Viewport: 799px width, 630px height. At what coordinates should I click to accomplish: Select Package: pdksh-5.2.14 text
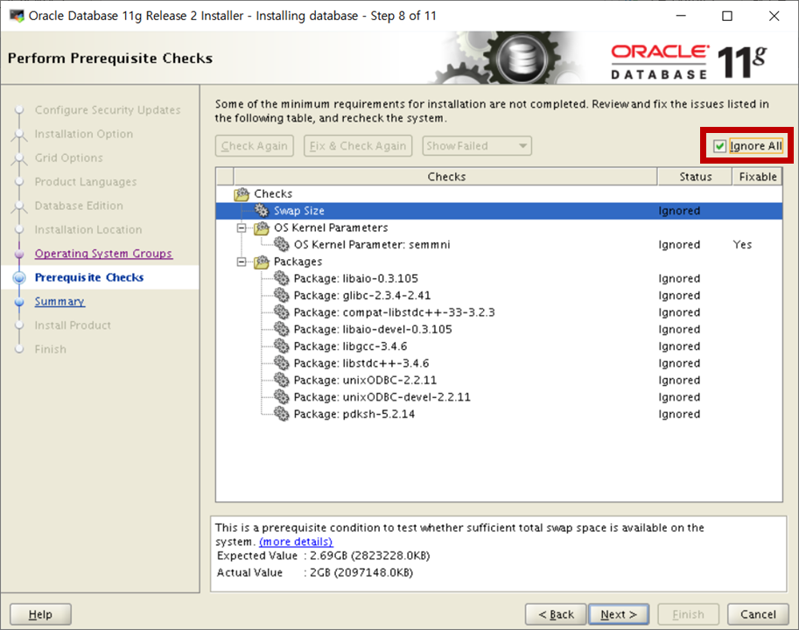(x=354, y=414)
